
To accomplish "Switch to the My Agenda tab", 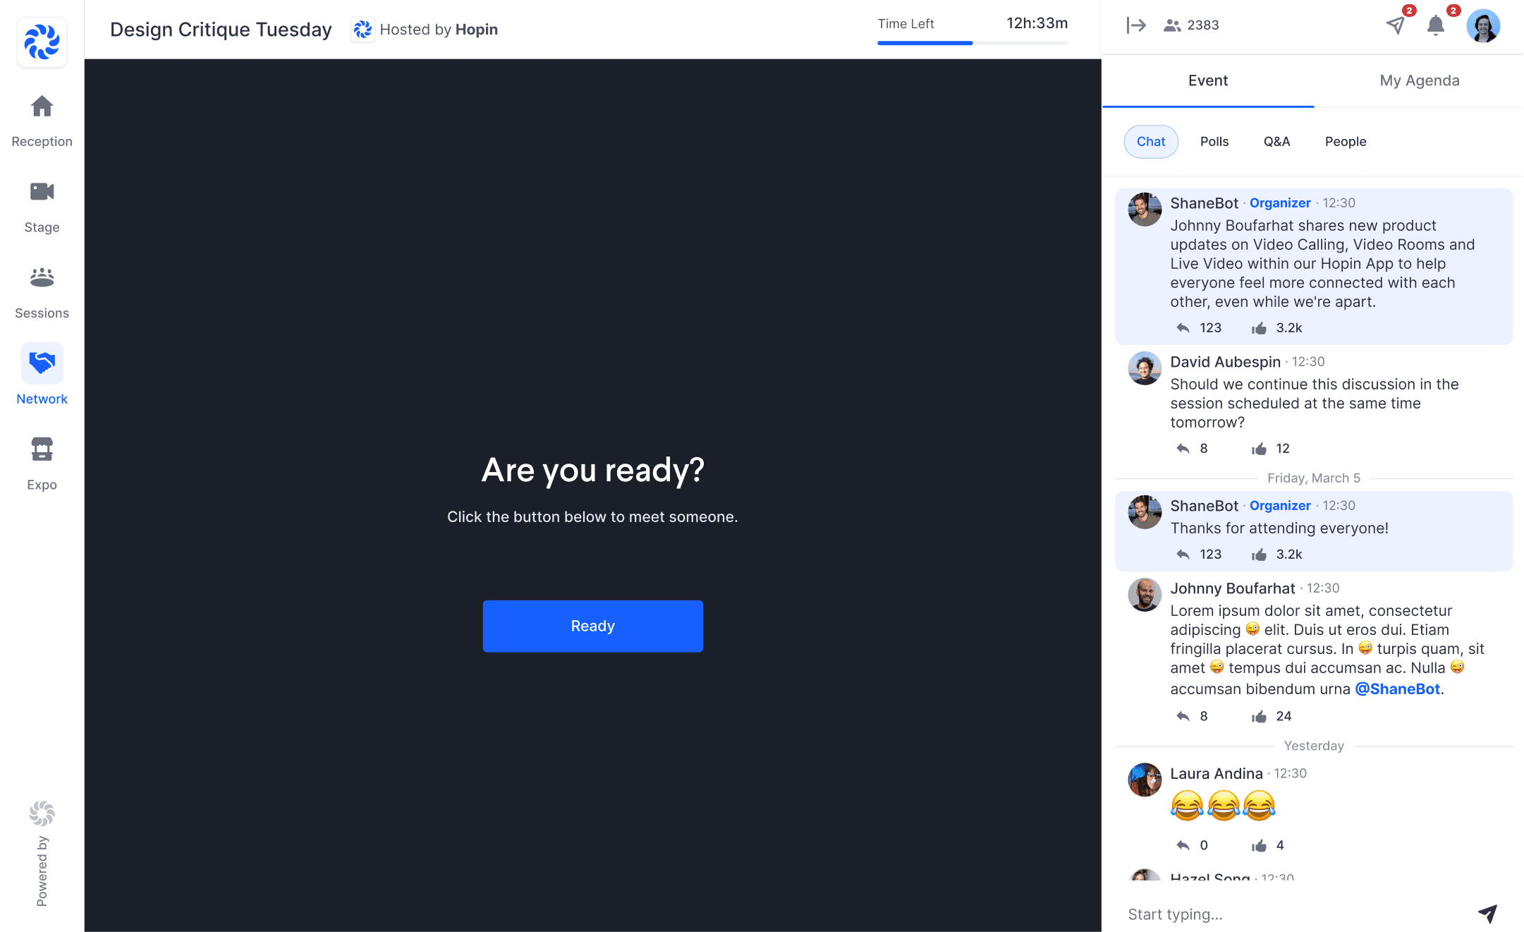I will (x=1419, y=80).
